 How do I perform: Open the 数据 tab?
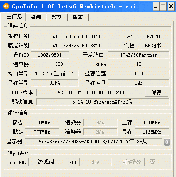pyautogui.click(x=57, y=17)
